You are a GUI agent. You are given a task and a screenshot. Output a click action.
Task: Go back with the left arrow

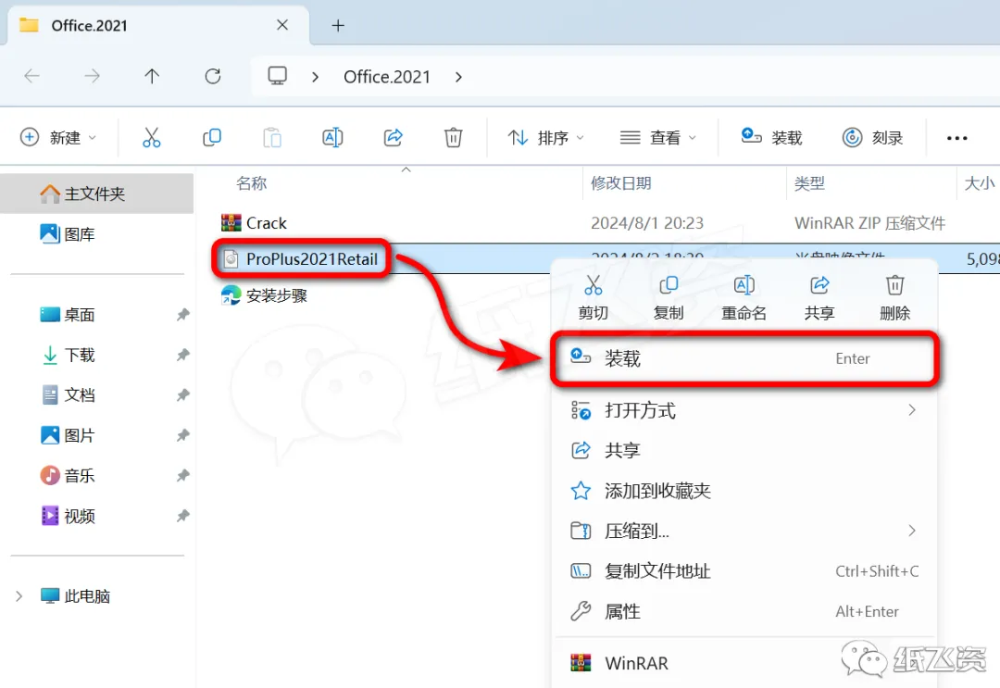coord(31,77)
